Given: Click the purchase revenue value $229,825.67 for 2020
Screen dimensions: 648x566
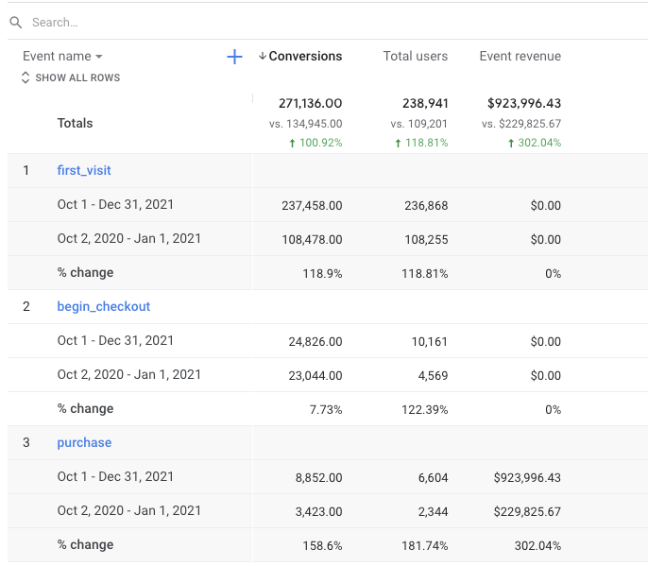Looking at the screenshot, I should click(x=527, y=511).
